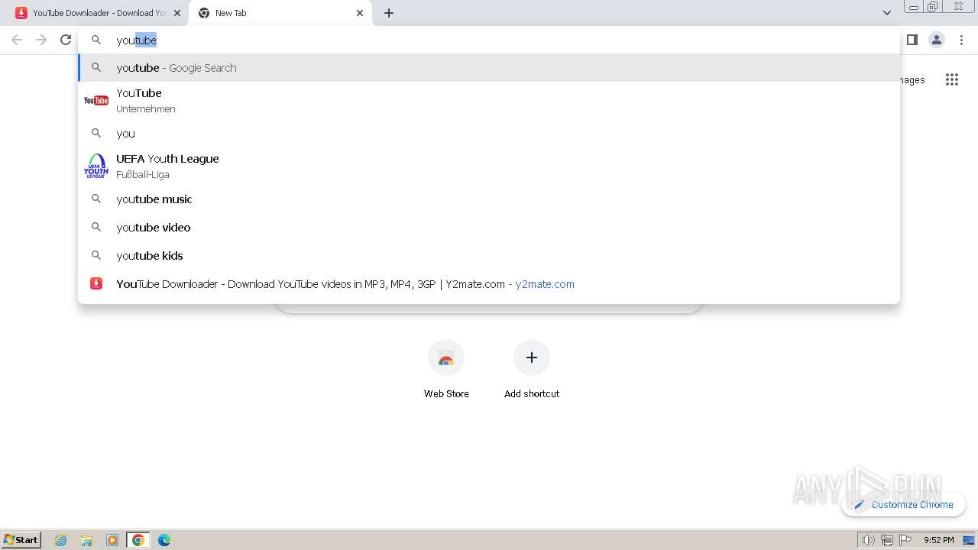Open File Explorer from taskbar
978x550 pixels.
click(86, 540)
